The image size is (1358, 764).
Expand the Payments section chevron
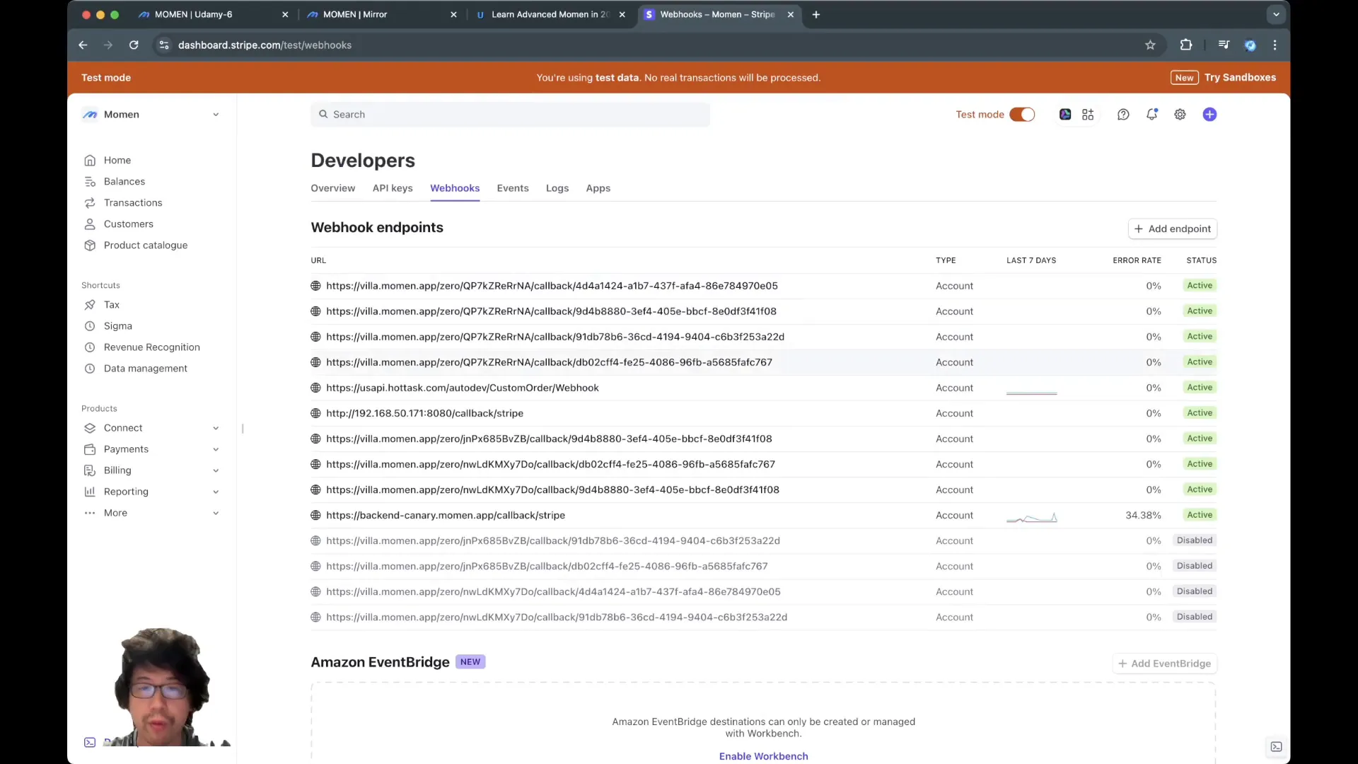coord(216,449)
